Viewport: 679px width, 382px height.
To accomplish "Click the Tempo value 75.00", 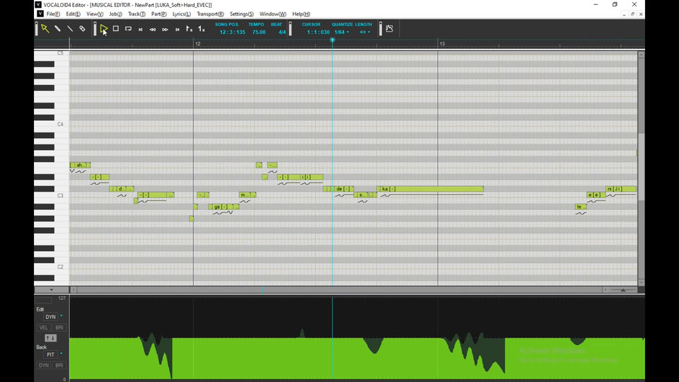I will (x=259, y=32).
